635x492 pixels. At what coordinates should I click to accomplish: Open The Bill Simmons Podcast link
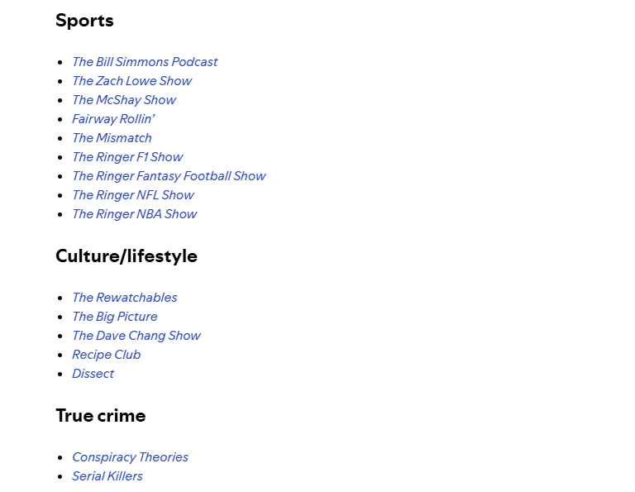point(145,62)
